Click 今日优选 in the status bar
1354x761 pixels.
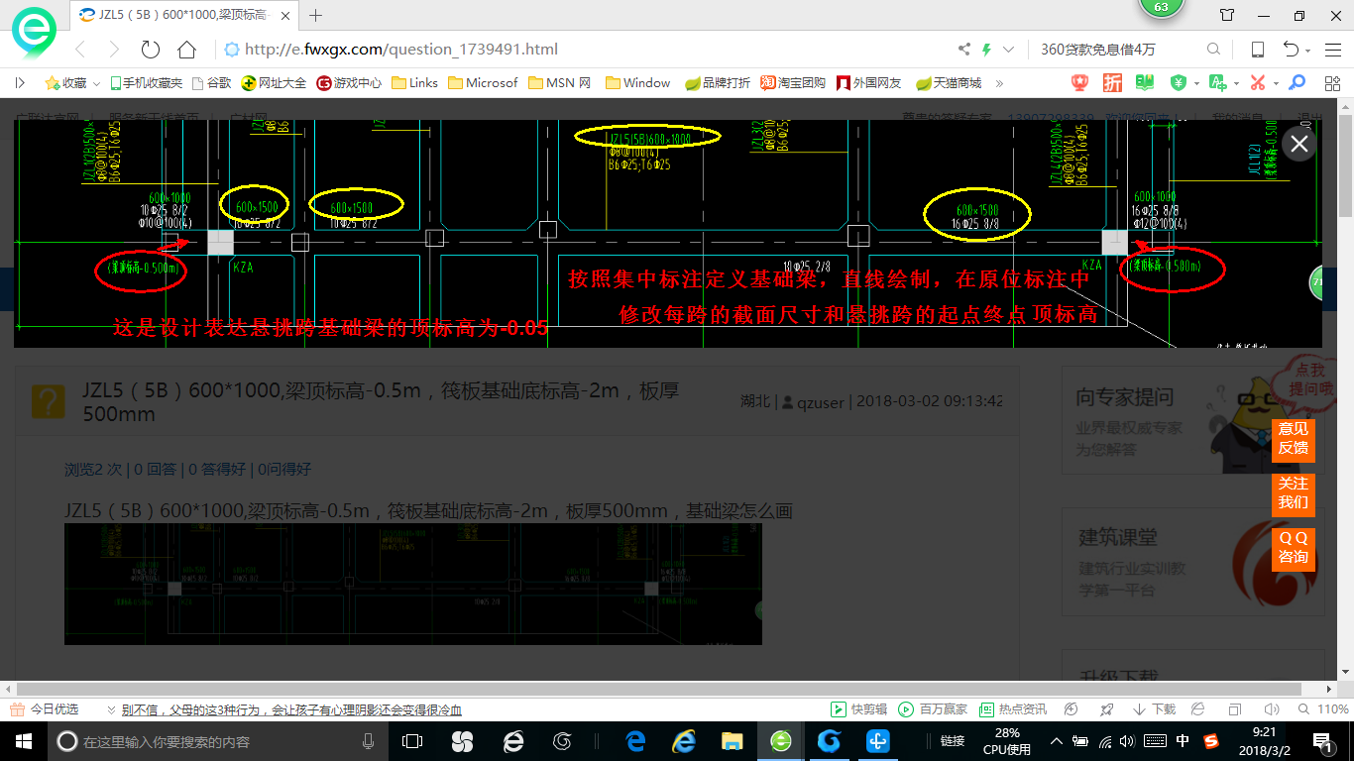click(x=46, y=709)
